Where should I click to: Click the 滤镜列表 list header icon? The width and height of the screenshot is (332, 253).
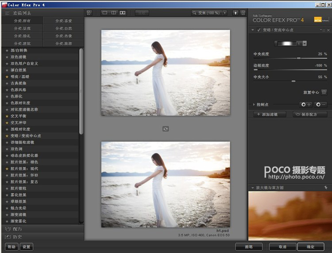click(x=8, y=13)
